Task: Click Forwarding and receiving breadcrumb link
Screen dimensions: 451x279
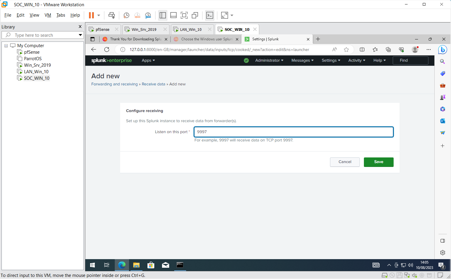Action: tap(114, 84)
